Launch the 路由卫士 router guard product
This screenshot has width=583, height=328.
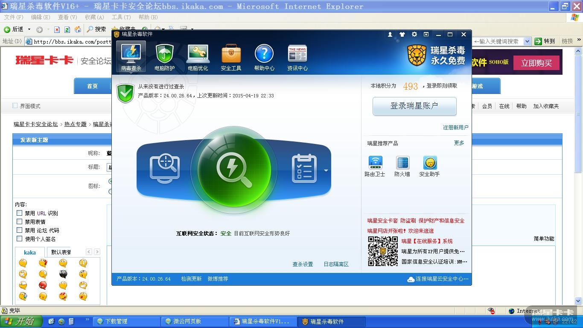(x=375, y=167)
